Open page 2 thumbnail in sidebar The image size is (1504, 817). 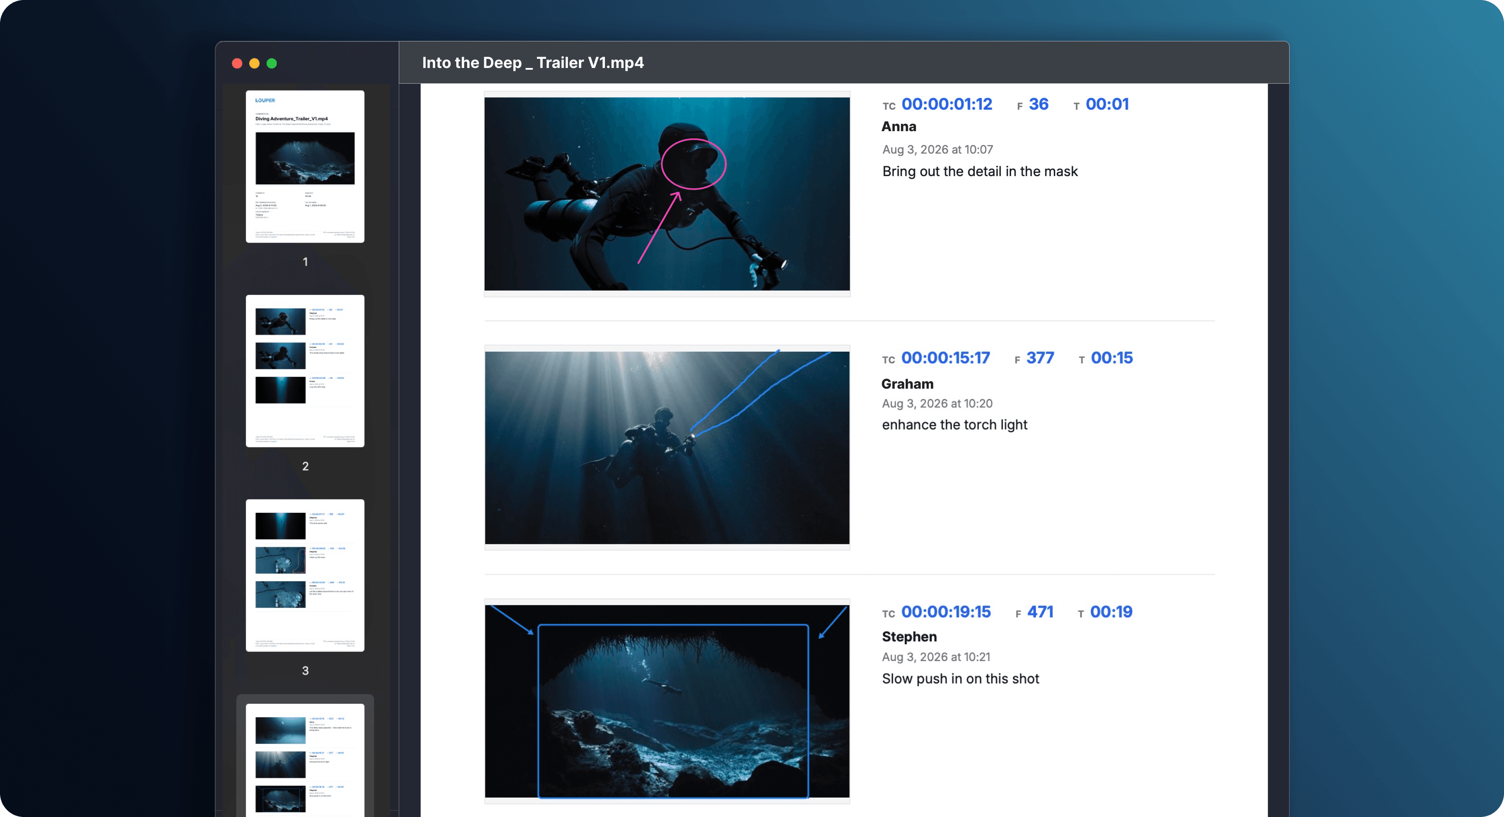305,371
